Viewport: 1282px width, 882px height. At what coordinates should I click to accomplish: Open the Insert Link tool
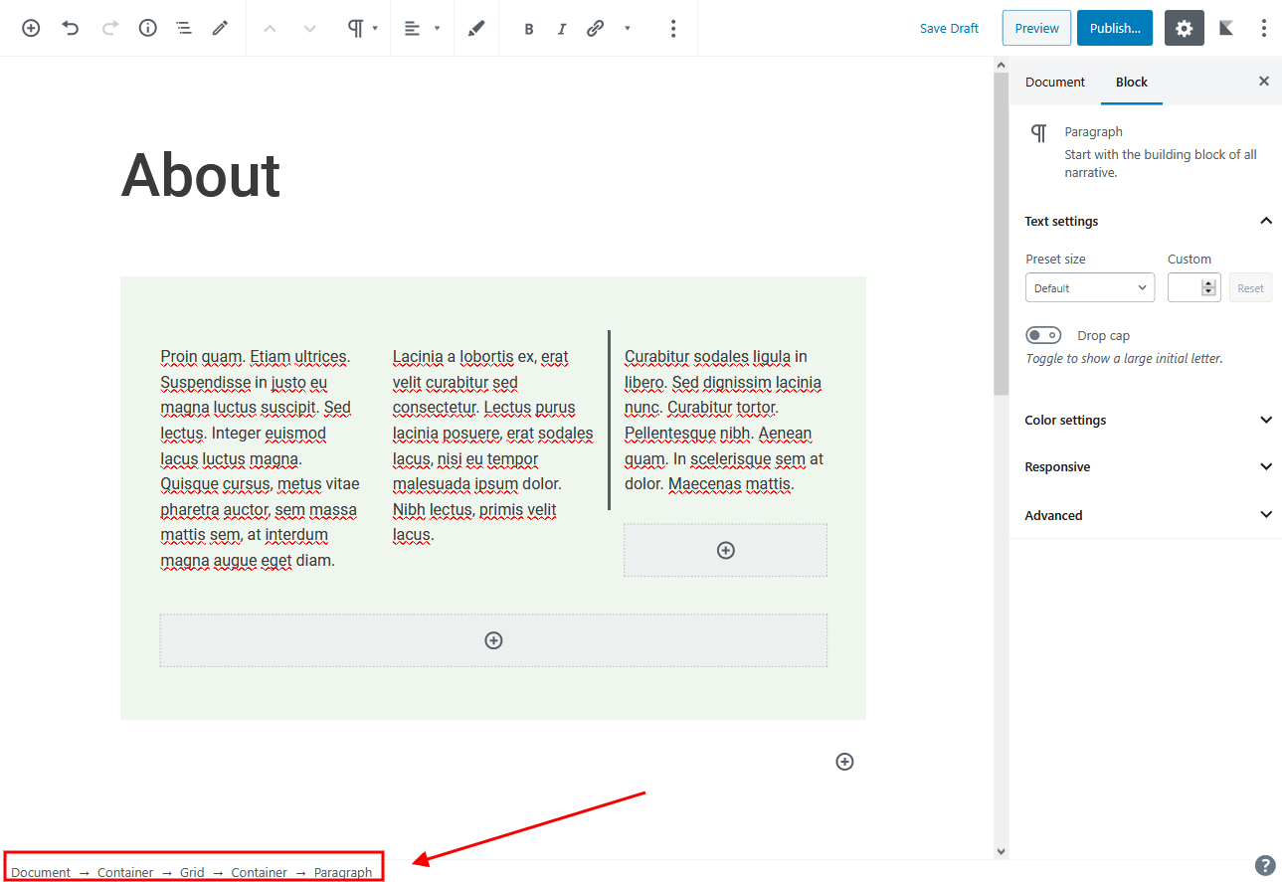coord(595,28)
